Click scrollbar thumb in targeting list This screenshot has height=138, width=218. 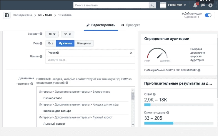(133, 96)
